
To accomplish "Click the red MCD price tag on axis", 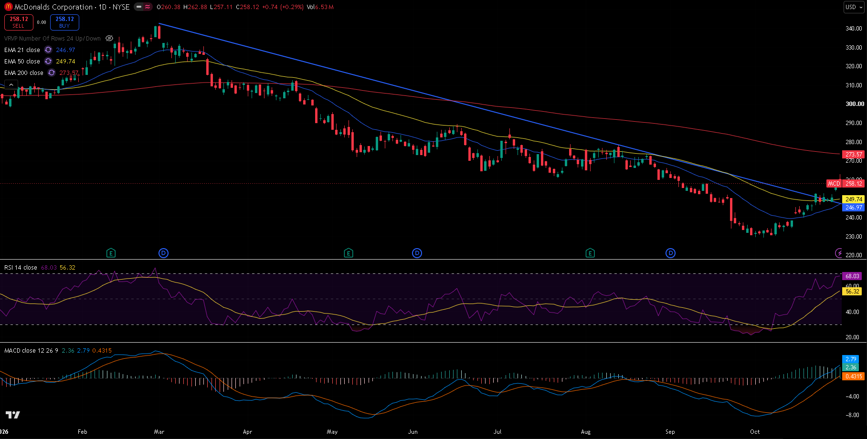I will click(x=834, y=184).
